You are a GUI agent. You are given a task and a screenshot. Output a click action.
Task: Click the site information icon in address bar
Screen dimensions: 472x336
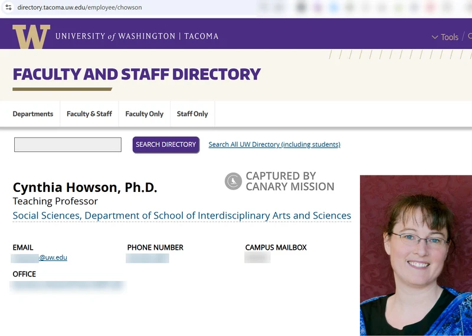[x=8, y=8]
